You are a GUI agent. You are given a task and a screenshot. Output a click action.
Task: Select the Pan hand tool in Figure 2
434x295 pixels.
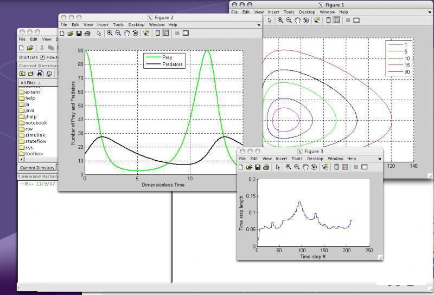[x=126, y=33]
